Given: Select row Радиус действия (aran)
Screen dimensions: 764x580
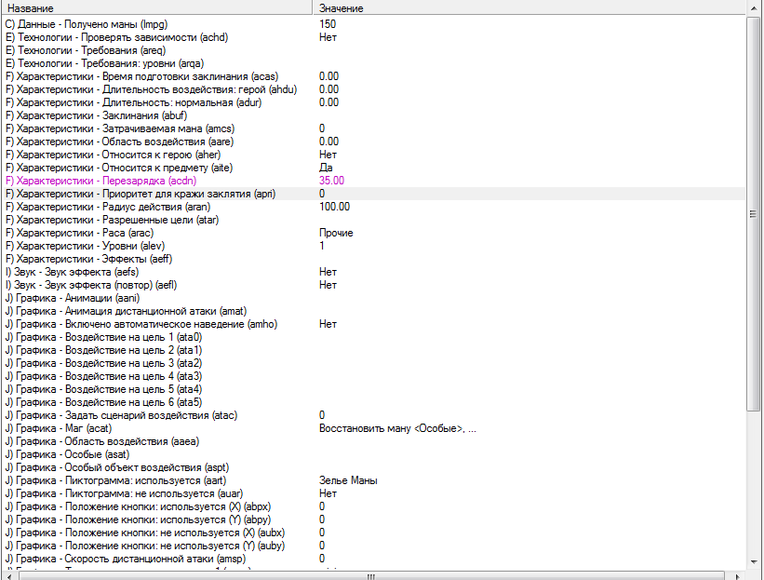Looking at the screenshot, I should (374, 207).
